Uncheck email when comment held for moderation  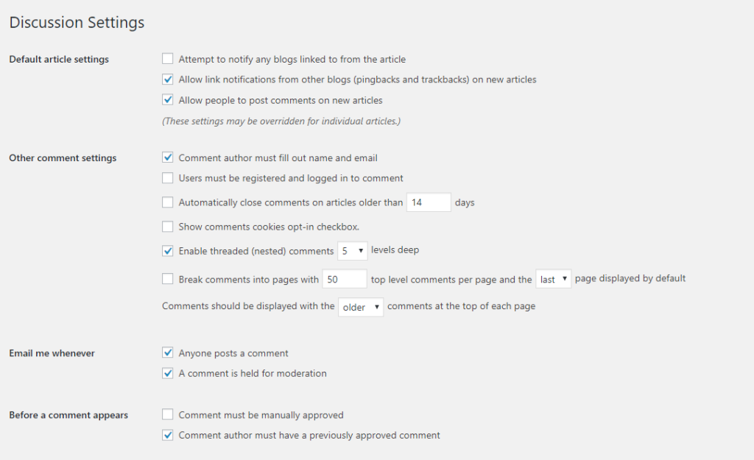click(168, 373)
